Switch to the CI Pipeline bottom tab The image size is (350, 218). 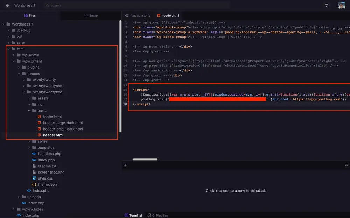[x=157, y=215]
